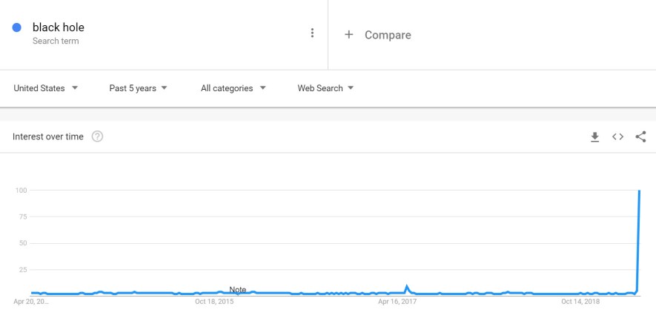This screenshot has width=656, height=321.
Task: Open the Web Search type dropdown
Action: pyautogui.click(x=325, y=88)
